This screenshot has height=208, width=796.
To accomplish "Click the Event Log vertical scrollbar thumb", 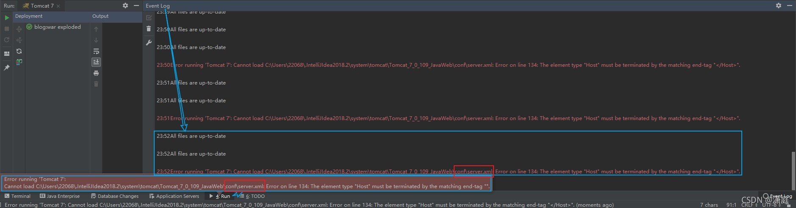I will pos(793,171).
